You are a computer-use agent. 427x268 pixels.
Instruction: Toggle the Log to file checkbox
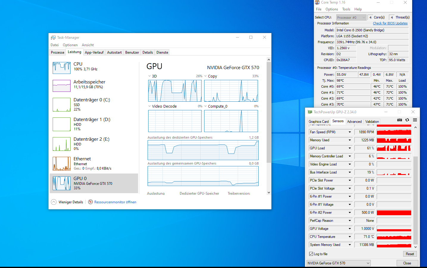pos(311,254)
